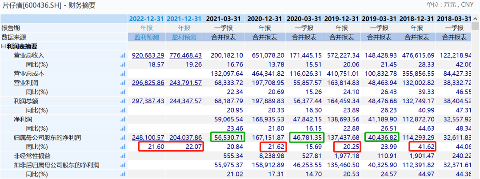Click net profit cell 56,530.71
Image resolution: width=480 pixels, height=179 pixels.
click(228, 138)
